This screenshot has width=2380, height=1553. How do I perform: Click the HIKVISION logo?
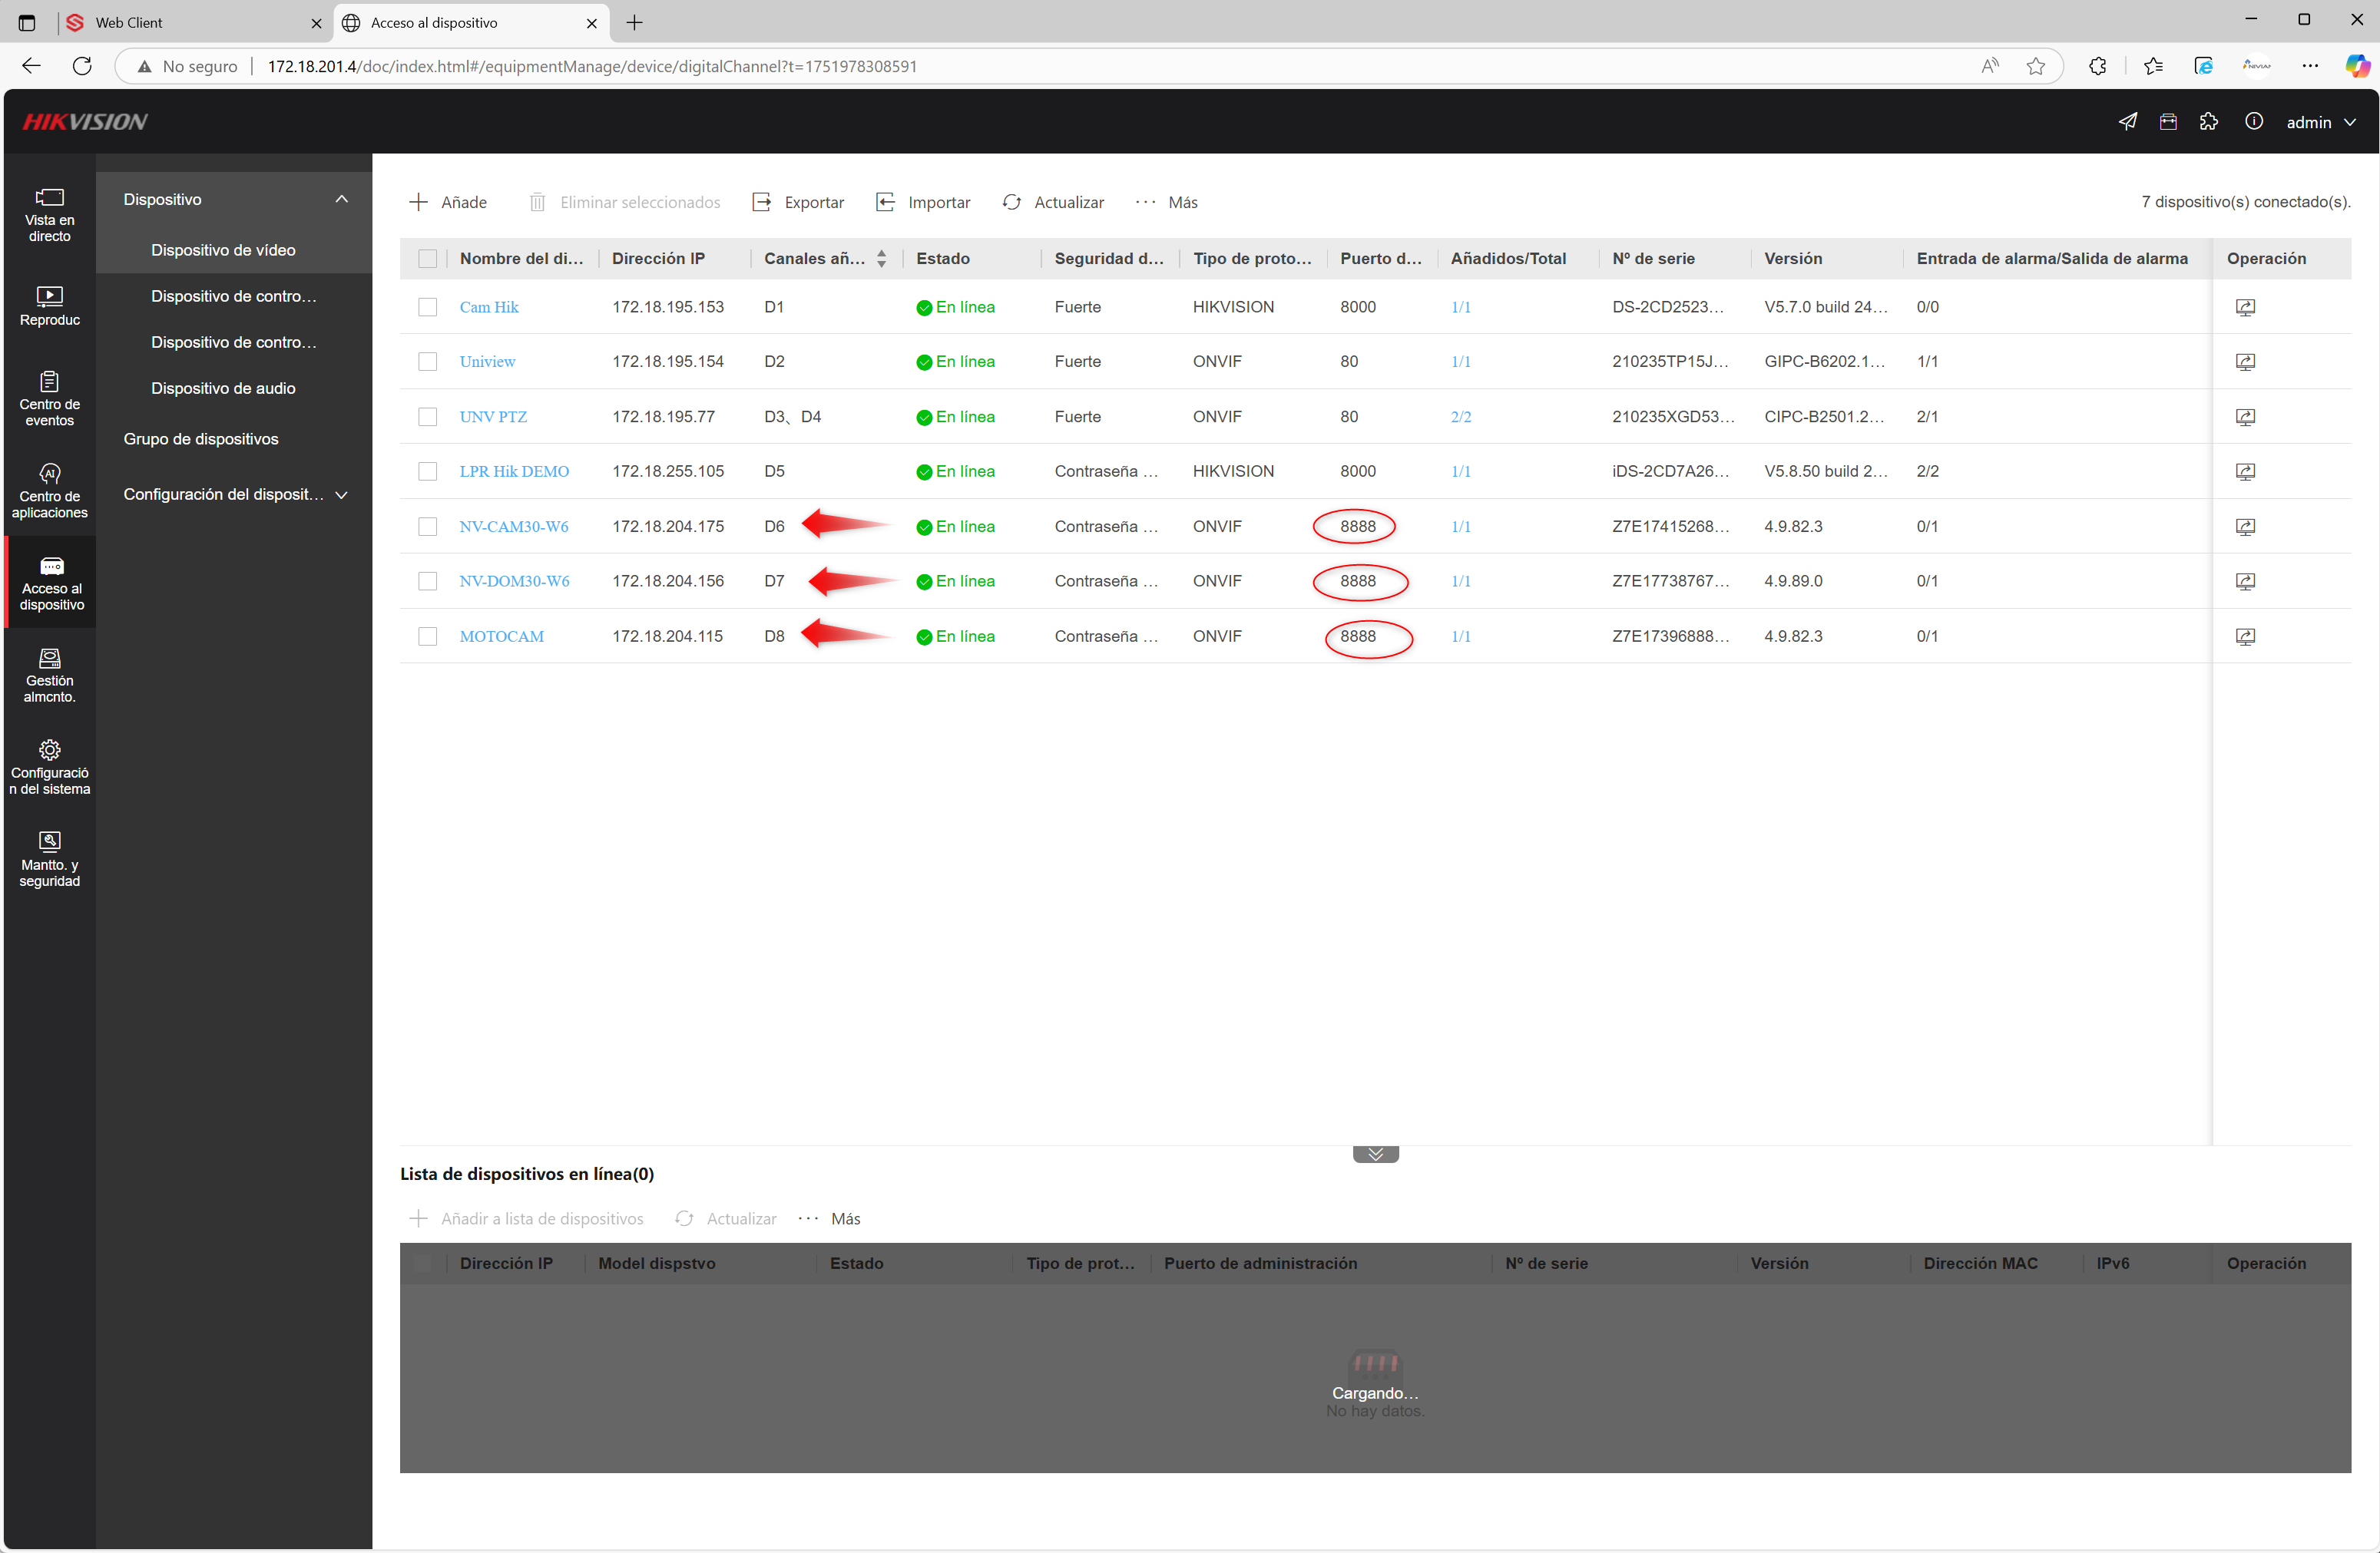pos(85,122)
